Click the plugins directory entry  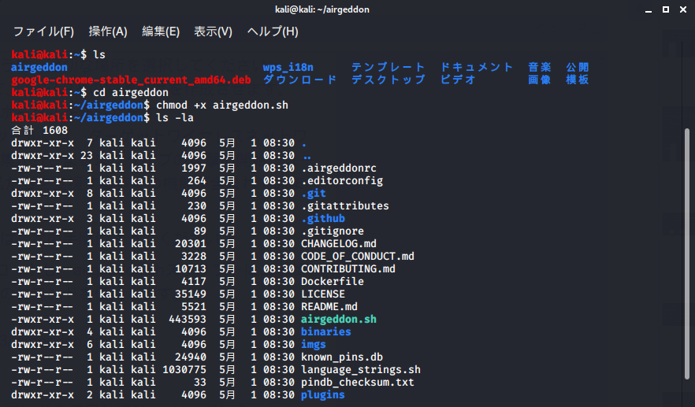(323, 394)
